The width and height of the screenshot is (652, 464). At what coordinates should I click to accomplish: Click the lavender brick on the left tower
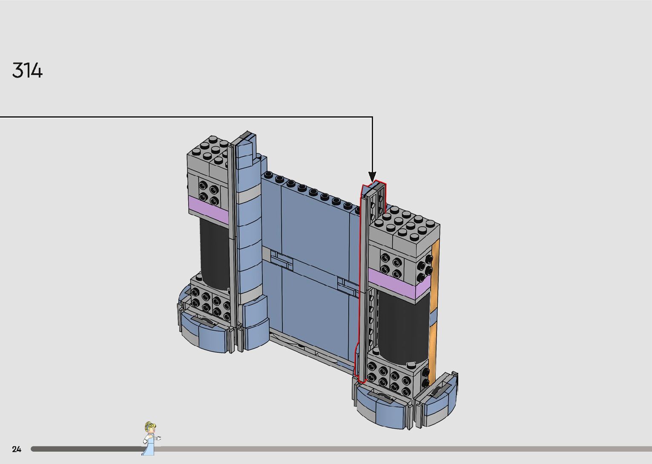click(x=209, y=208)
